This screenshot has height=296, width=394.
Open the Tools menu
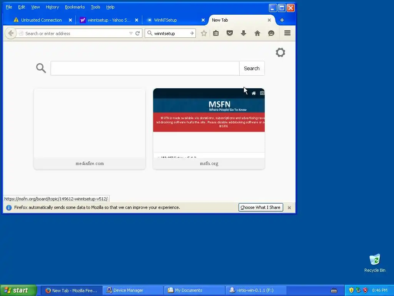(95, 7)
